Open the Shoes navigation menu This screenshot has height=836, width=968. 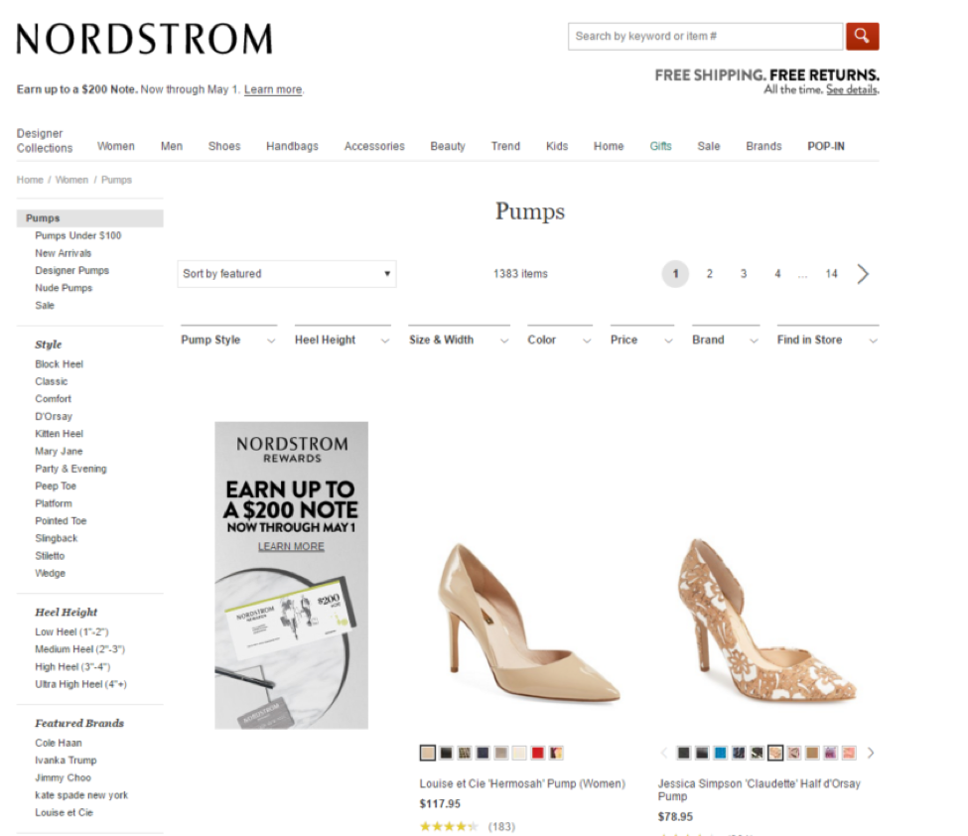pyautogui.click(x=224, y=146)
